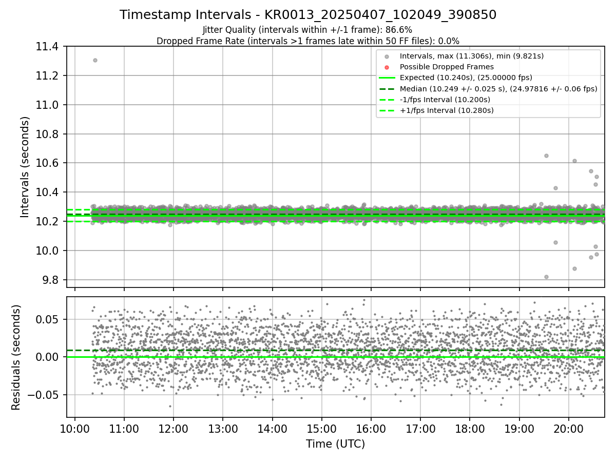
Task: Click the '10.6' y-axis tick label
Action: pos(48,163)
